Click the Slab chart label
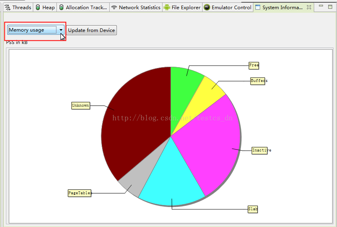 click(x=253, y=209)
